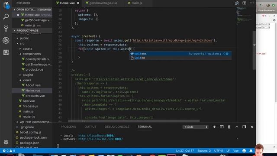Open product.vue in the components folder
The width and height of the screenshot is (277, 156).
(34, 69)
